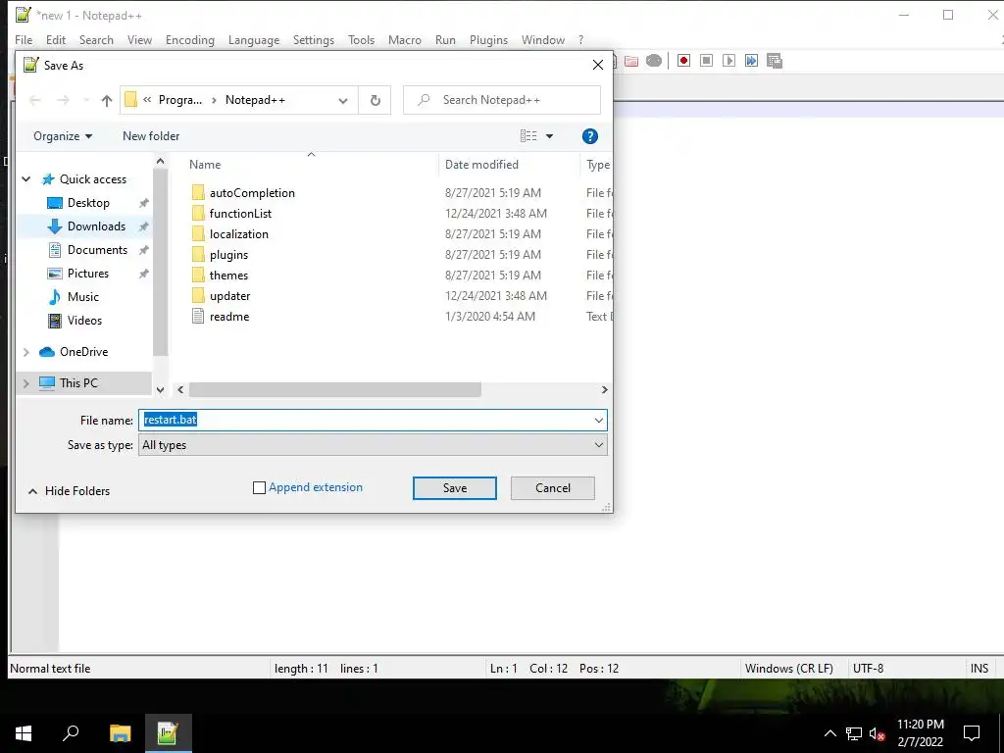Click the muted volume tray icon
Viewport: 1004px width, 753px height.
[x=877, y=733]
